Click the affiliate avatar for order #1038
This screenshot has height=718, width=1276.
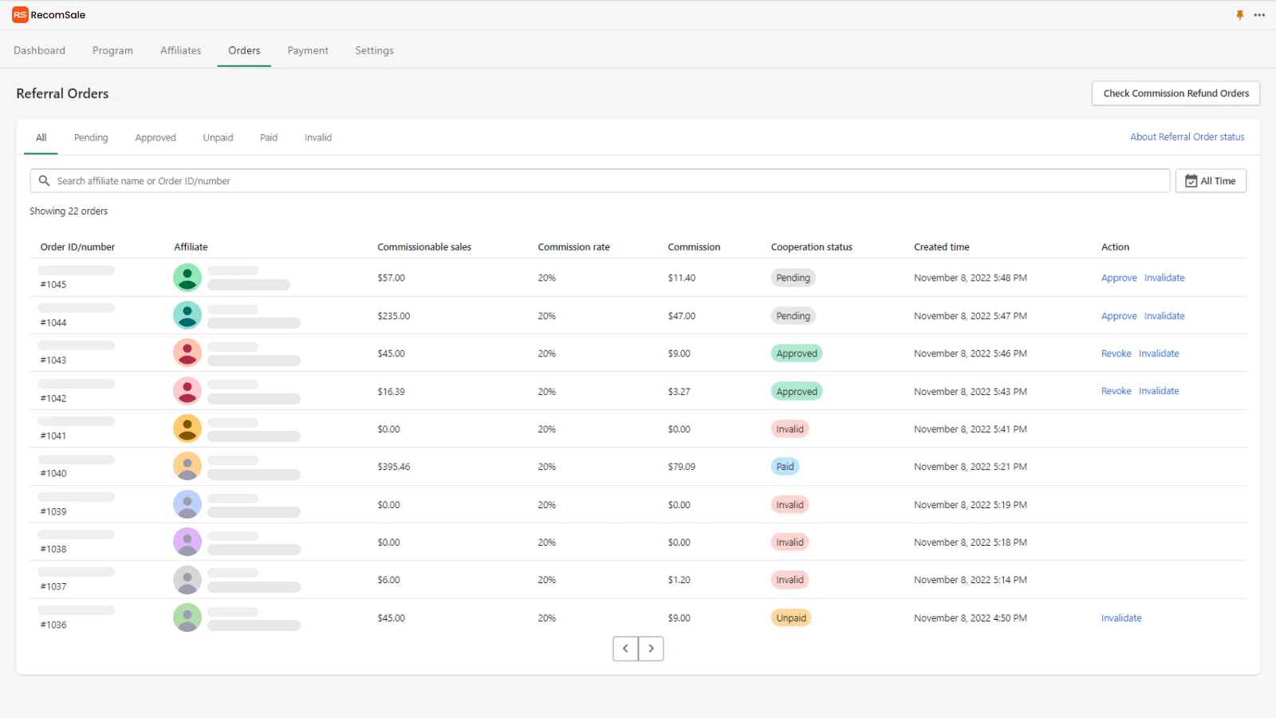click(x=187, y=542)
